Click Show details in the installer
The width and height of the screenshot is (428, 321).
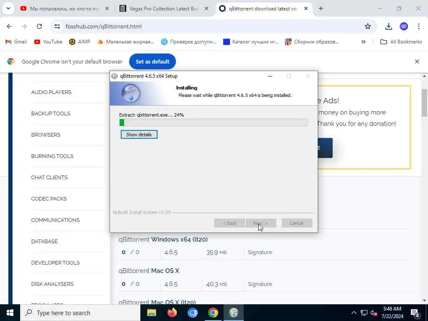(139, 134)
